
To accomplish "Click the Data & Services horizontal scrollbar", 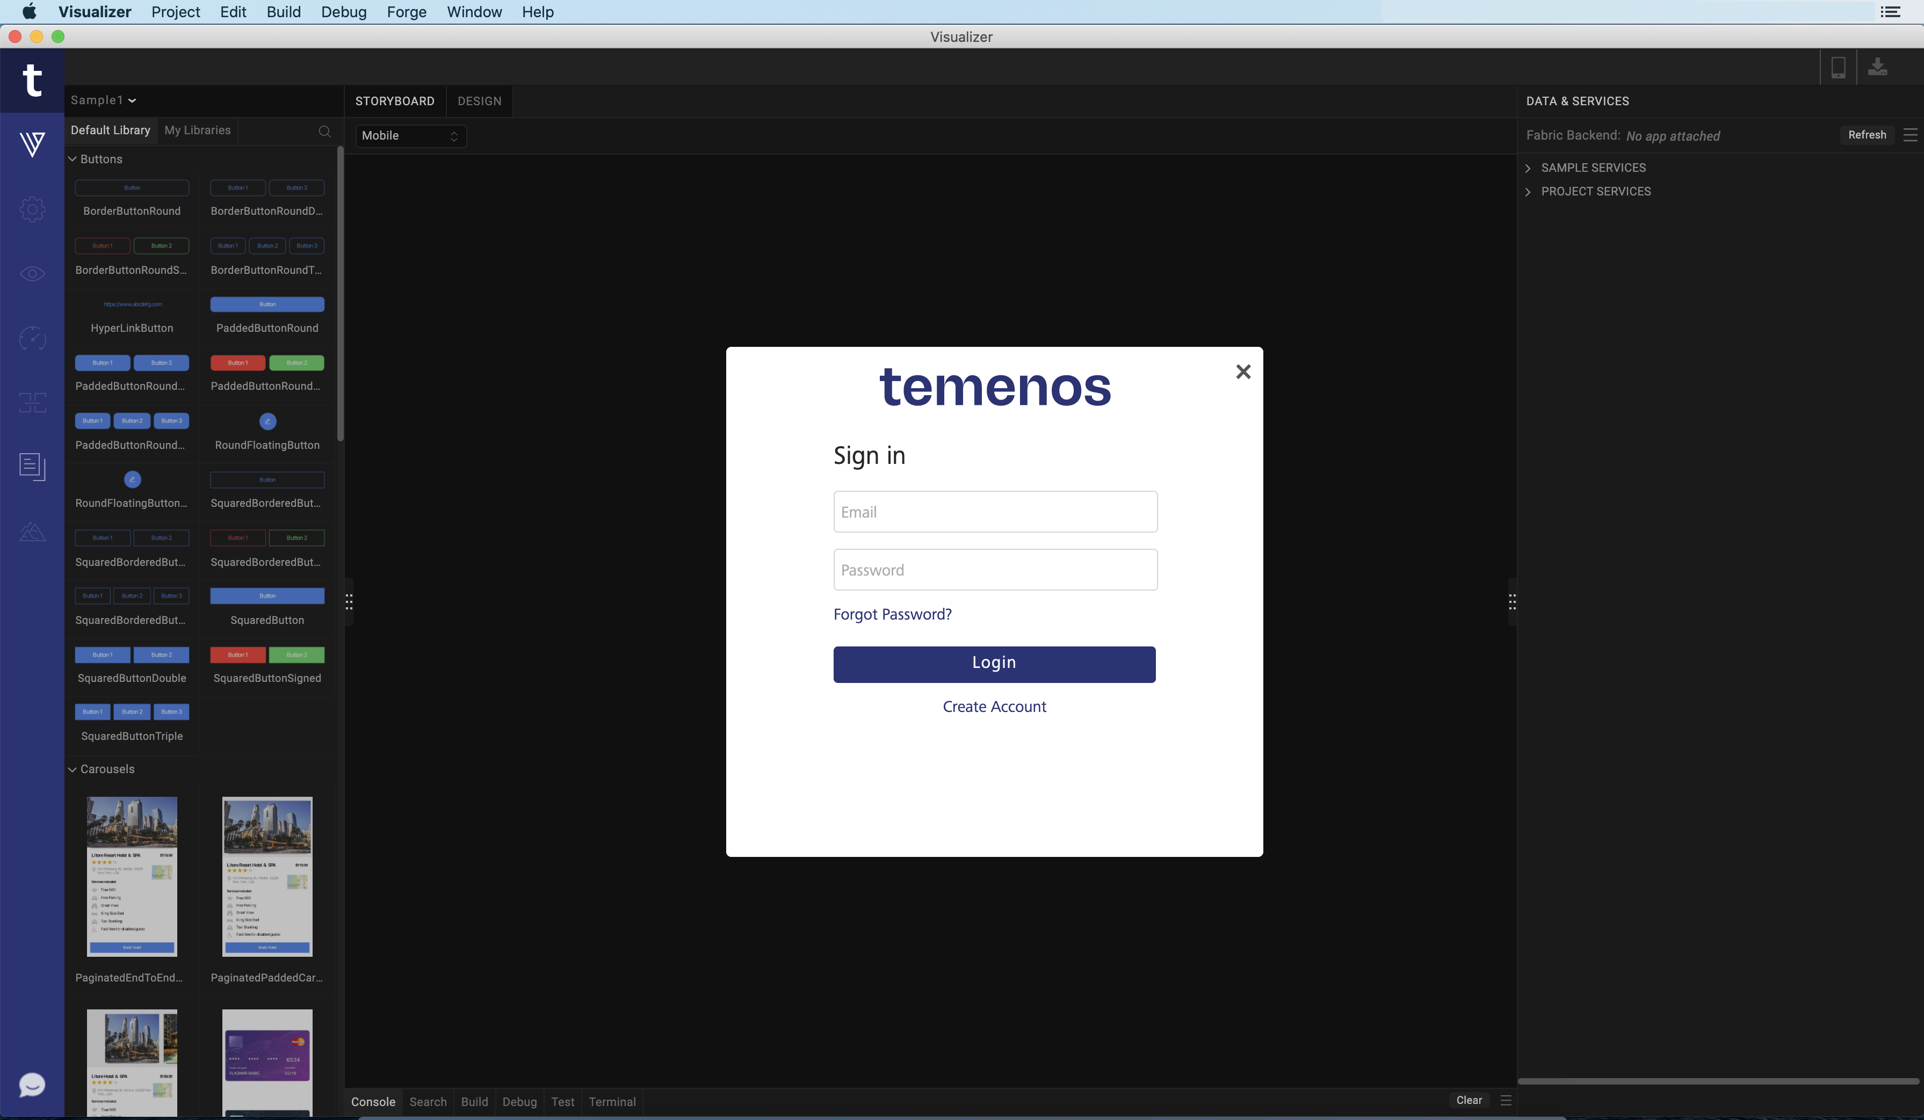I will [1718, 1081].
